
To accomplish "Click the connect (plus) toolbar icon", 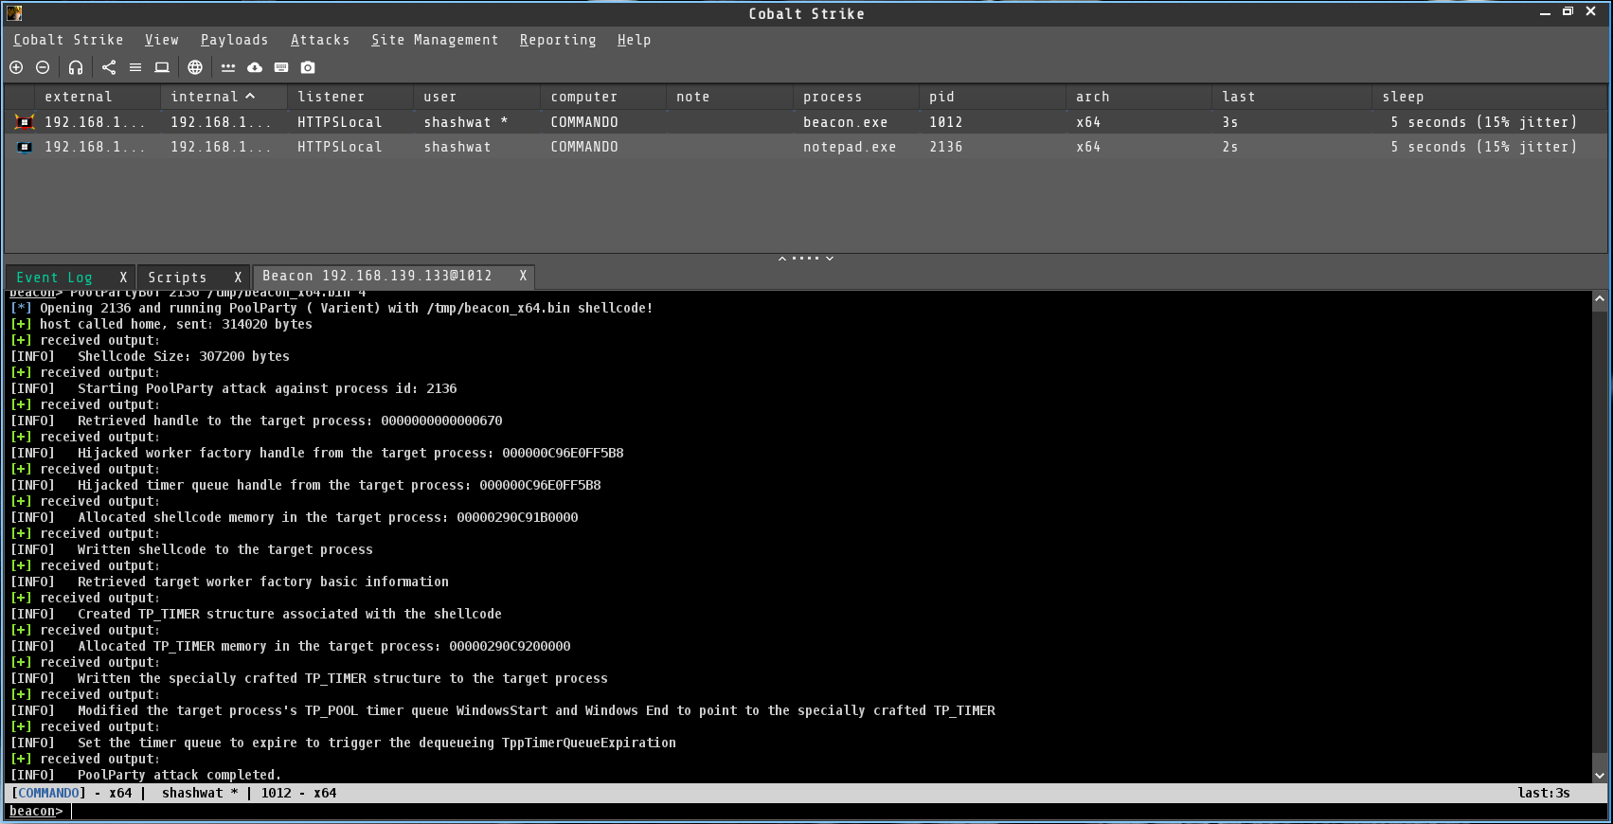I will pyautogui.click(x=16, y=67).
